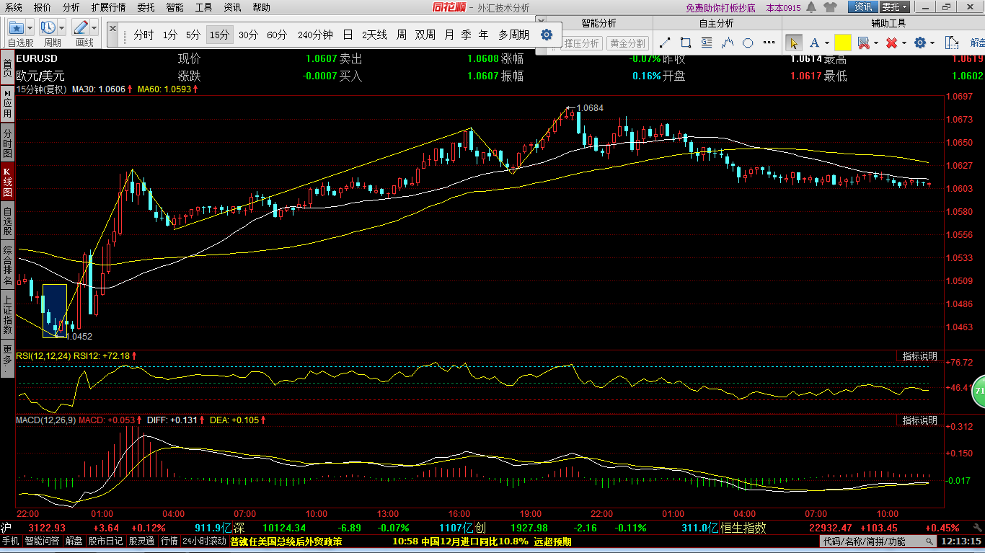The height and width of the screenshot is (553, 985).
Task: Open the 周期 clock icon
Action: click(48, 27)
